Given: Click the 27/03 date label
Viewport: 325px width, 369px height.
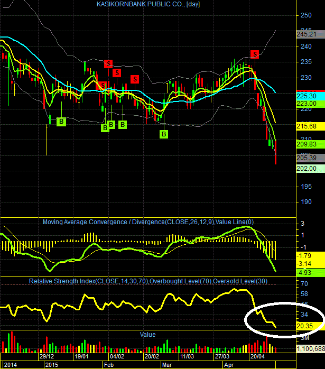Looking at the screenshot, I should point(222,356).
